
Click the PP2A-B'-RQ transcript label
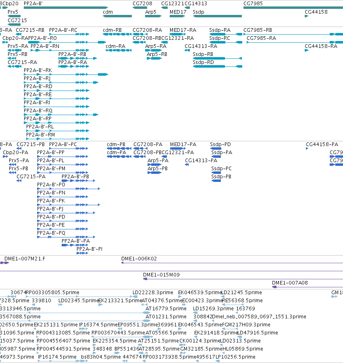[x=38, y=110]
